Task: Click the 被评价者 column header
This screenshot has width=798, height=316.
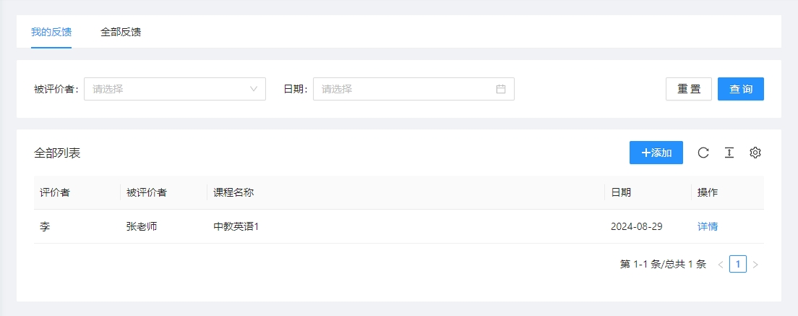Action: [x=147, y=192]
